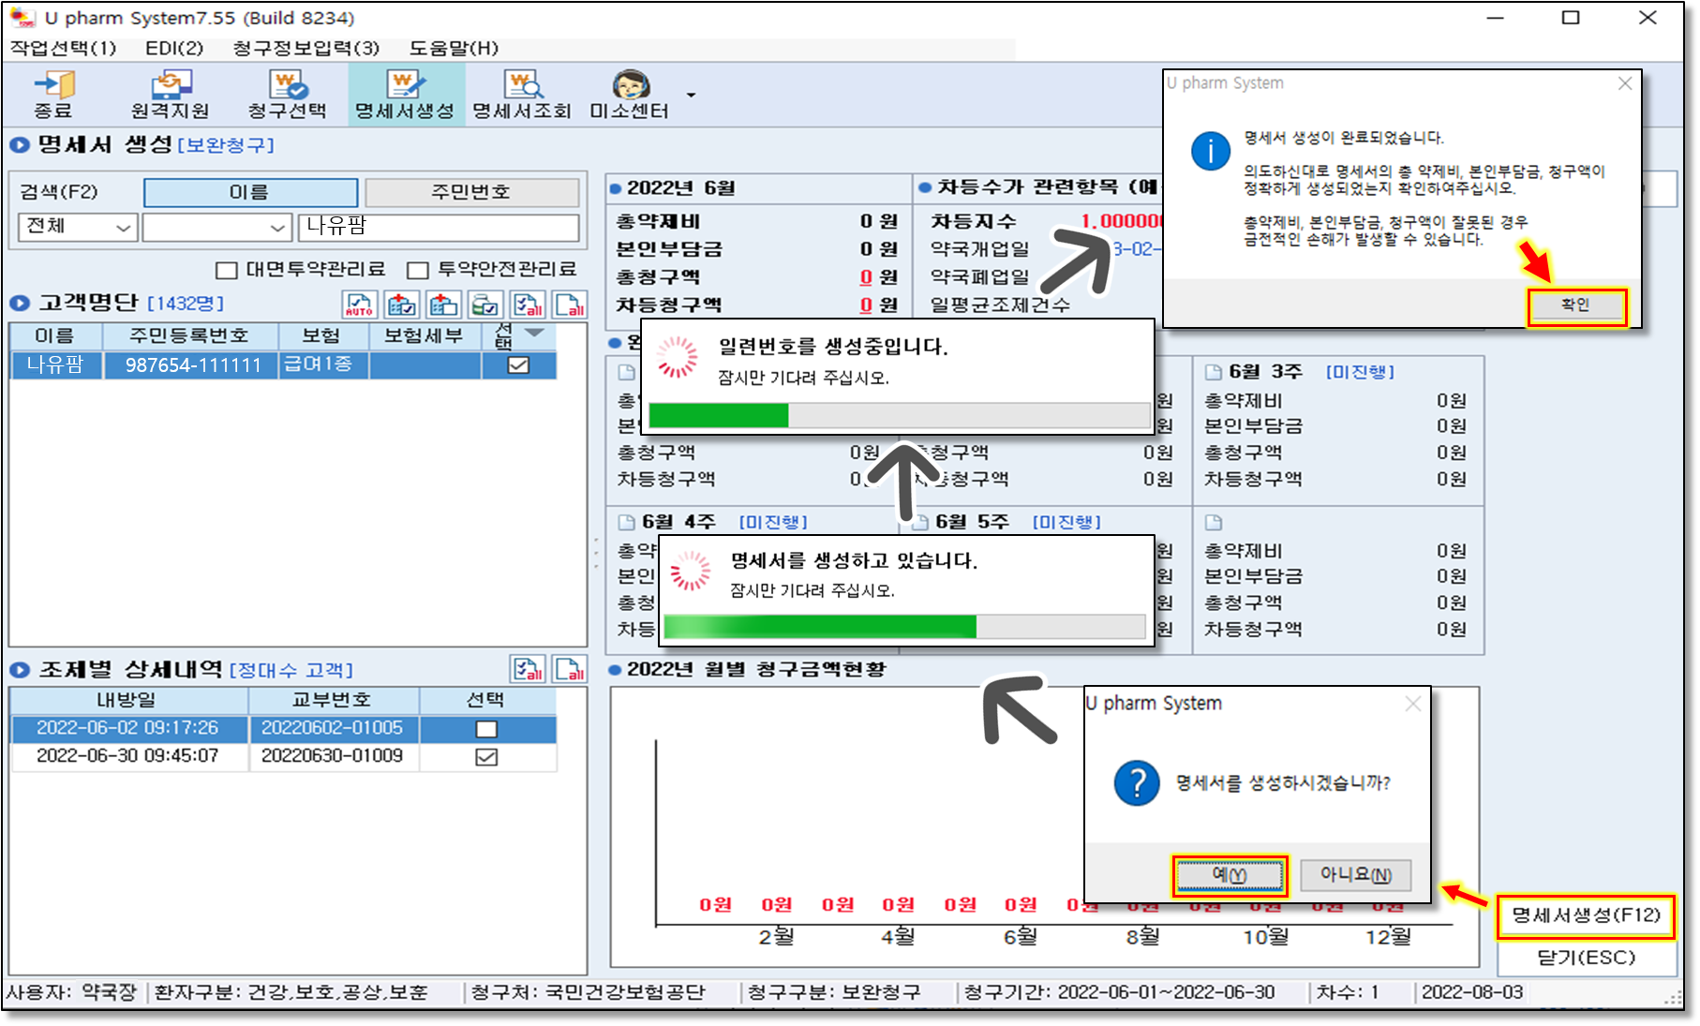Viewport: 1700px width, 1026px height.
Task: Click the search text field containing 나유팜
Action: click(x=438, y=228)
